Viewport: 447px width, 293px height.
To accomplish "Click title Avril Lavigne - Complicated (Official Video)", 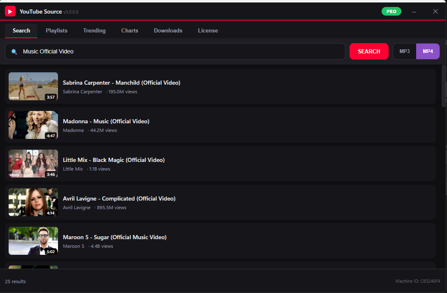I will tap(119, 198).
